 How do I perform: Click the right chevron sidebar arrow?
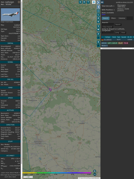tap(98, 2)
